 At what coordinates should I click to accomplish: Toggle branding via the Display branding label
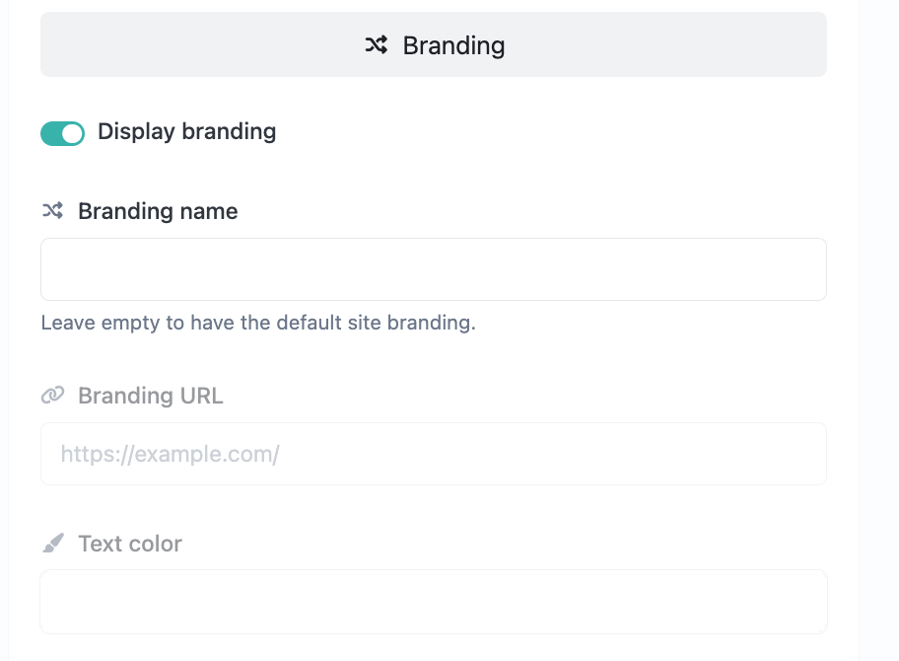186,132
